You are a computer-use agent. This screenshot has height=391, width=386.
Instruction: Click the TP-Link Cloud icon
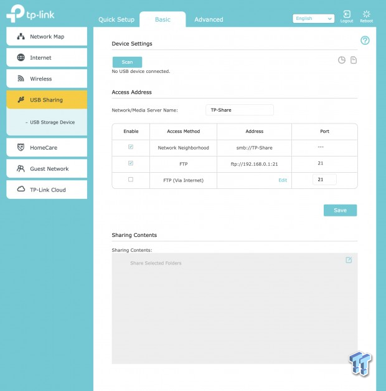21,189
